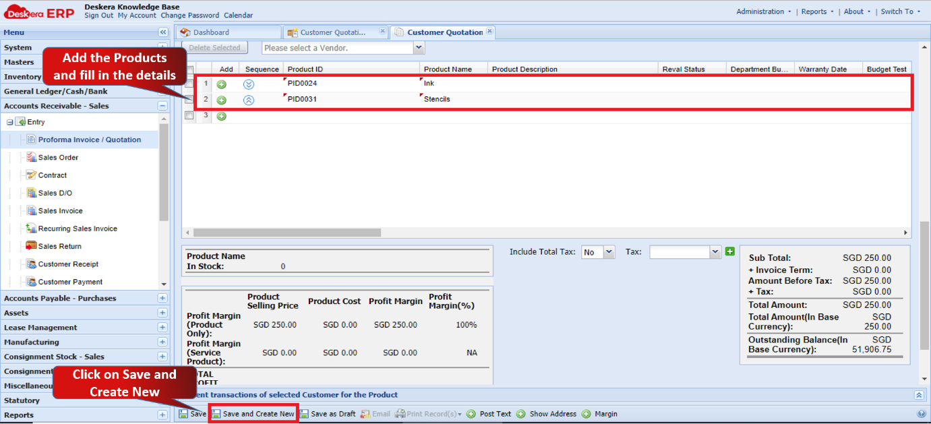Tick the select-all checkbox in grid header
This screenshot has width=931, height=424.
189,69
